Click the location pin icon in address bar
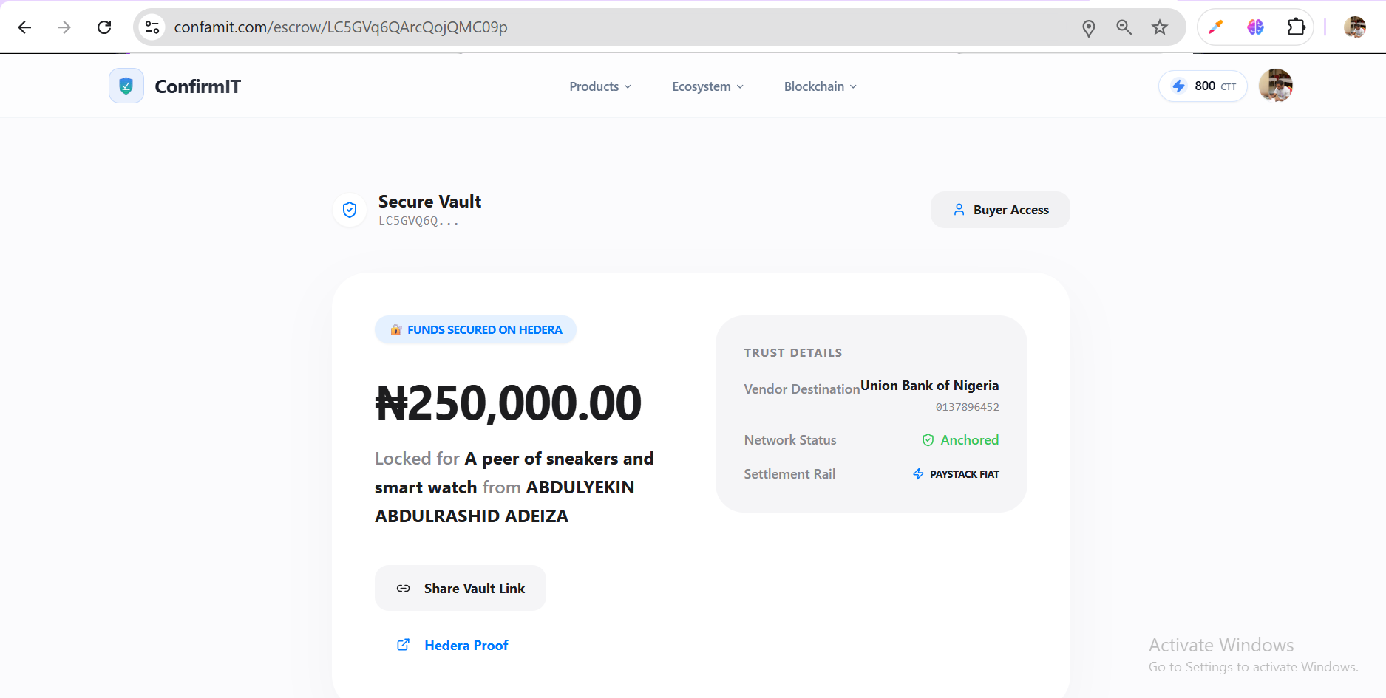Image resolution: width=1386 pixels, height=698 pixels. pyautogui.click(x=1088, y=28)
